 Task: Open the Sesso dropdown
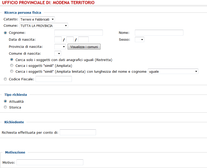pyautogui.click(x=139, y=39)
